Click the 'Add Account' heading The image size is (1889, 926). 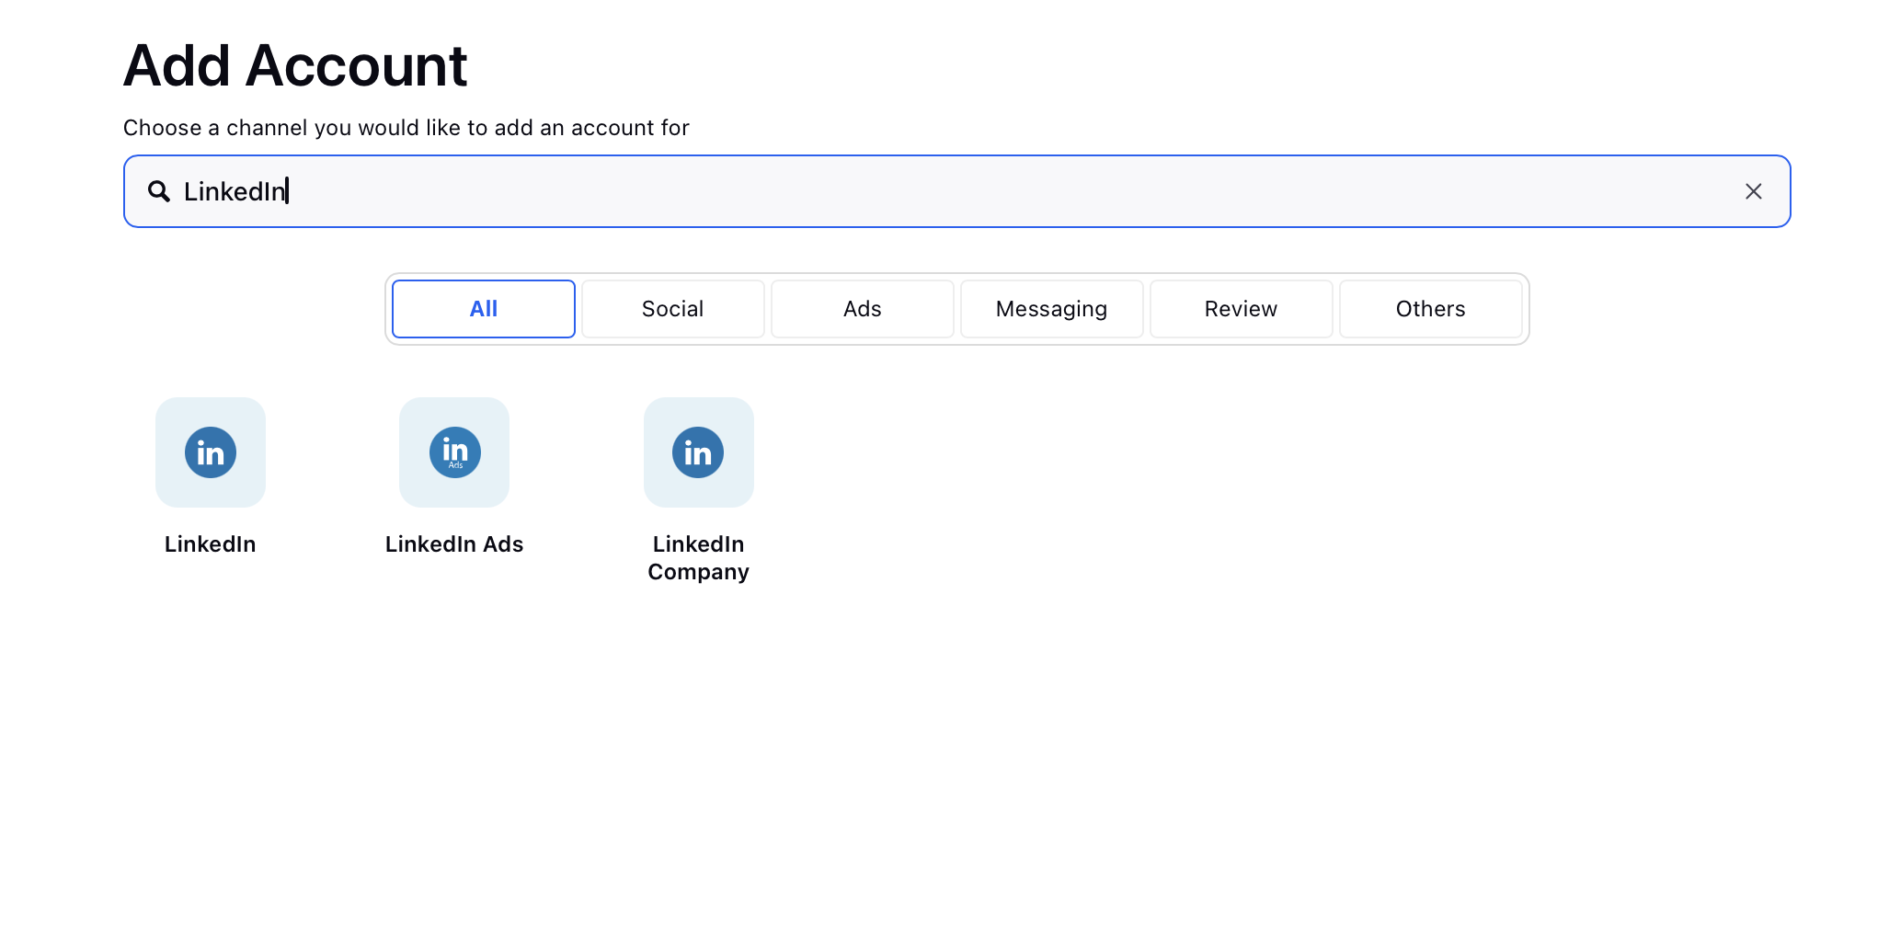[x=295, y=66]
